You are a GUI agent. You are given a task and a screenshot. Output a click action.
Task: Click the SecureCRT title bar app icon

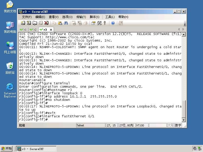(x=21, y=12)
